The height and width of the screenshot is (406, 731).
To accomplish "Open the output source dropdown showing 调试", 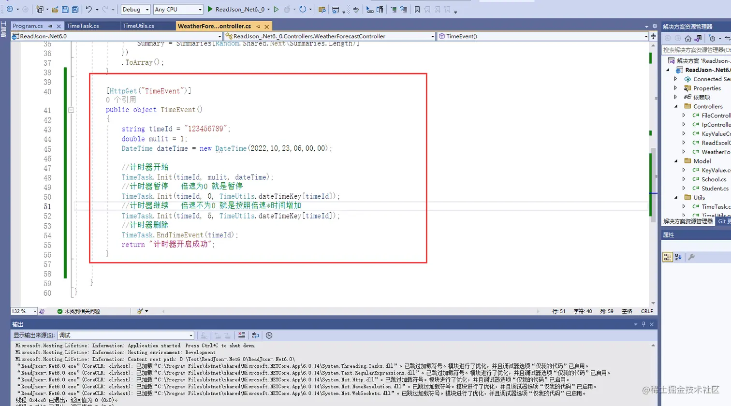I will pos(126,335).
